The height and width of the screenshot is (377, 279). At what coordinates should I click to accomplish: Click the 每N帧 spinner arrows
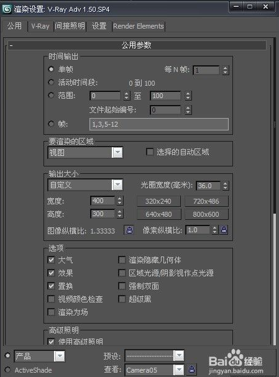[x=225, y=70]
